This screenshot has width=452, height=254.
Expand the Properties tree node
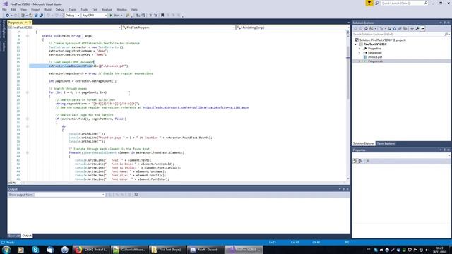pos(359,49)
